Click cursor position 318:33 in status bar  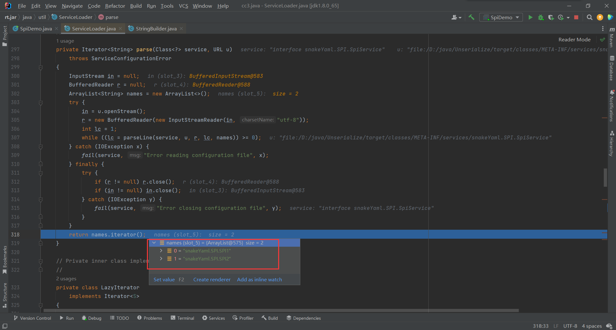point(541,326)
